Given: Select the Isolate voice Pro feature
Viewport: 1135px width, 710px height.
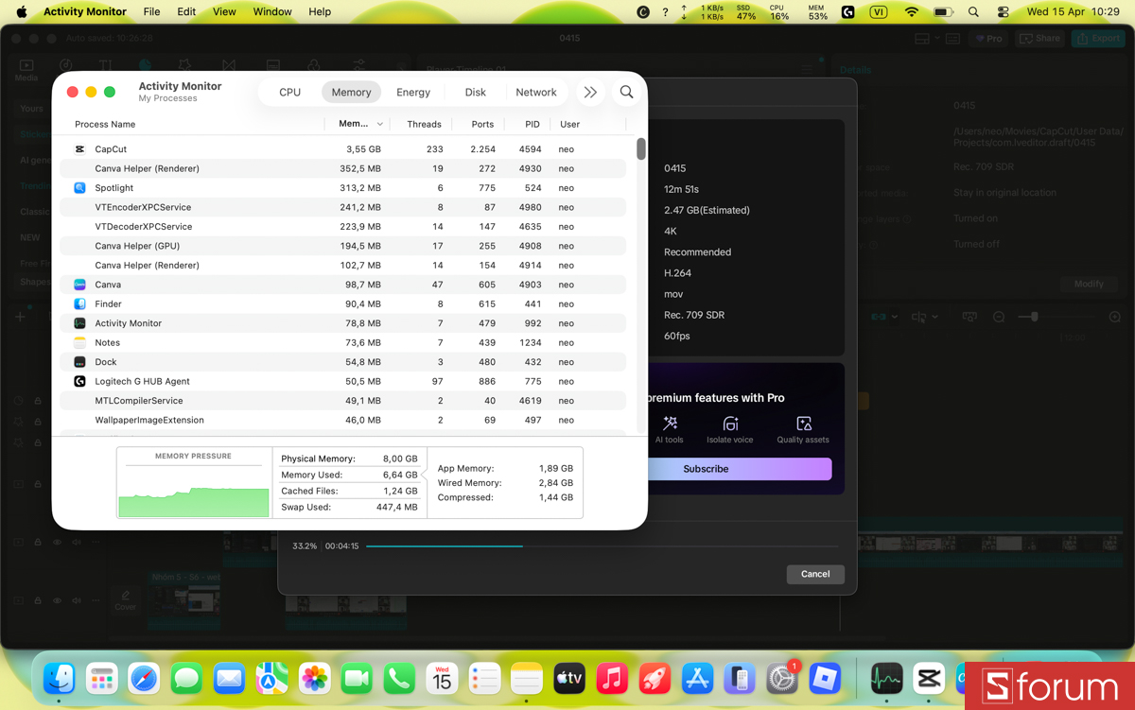Looking at the screenshot, I should (729, 428).
